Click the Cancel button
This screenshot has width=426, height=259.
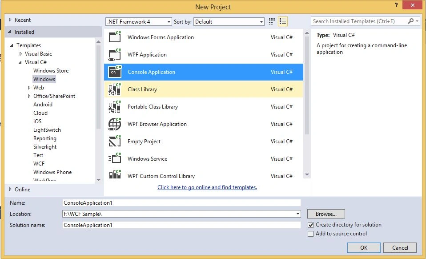pos(400,247)
